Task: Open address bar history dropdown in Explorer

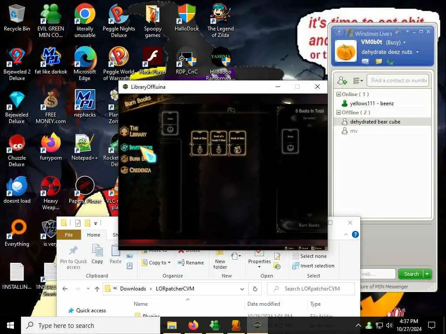Action: point(242,289)
